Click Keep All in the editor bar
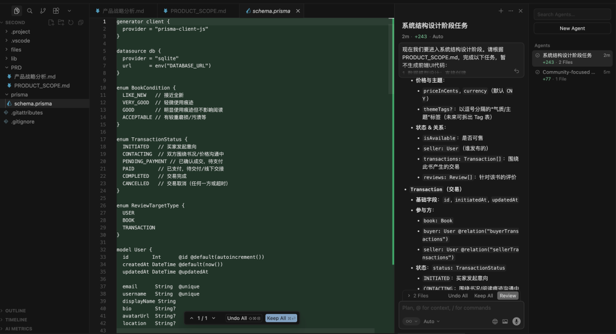 click(x=281, y=318)
